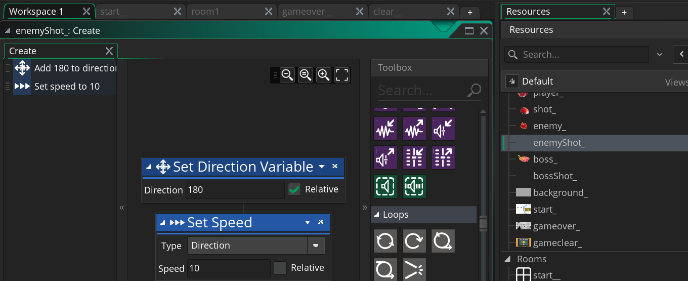This screenshot has width=688, height=281.
Task: Collapse the Loops toolbox section
Action: click(376, 215)
